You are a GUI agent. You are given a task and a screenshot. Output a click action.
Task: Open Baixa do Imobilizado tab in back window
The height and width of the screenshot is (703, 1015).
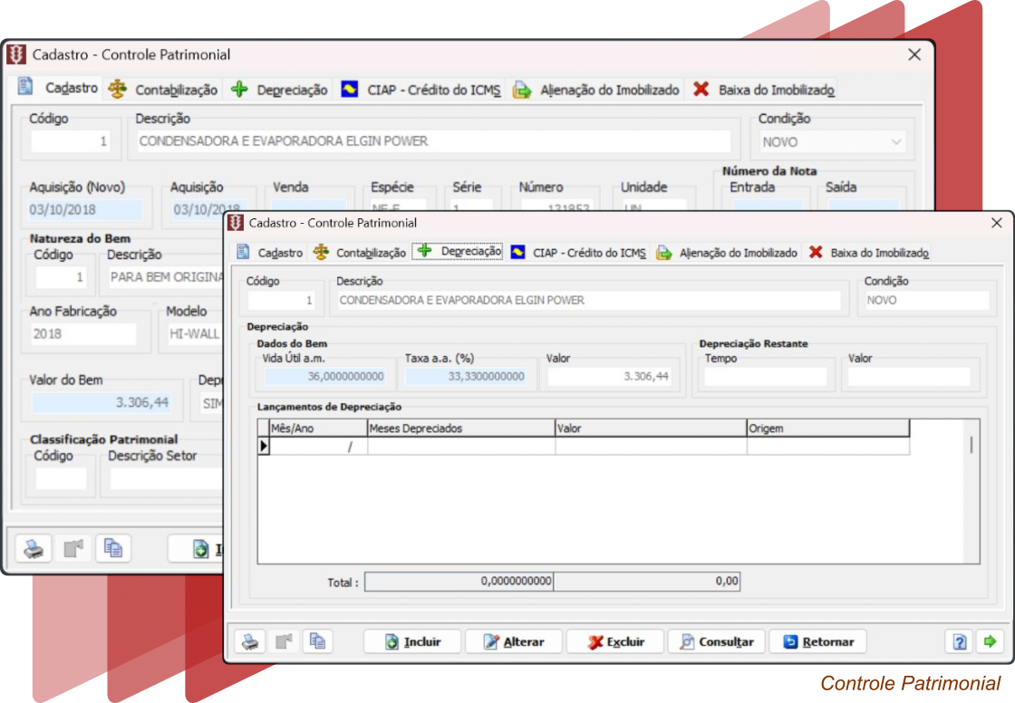(764, 90)
